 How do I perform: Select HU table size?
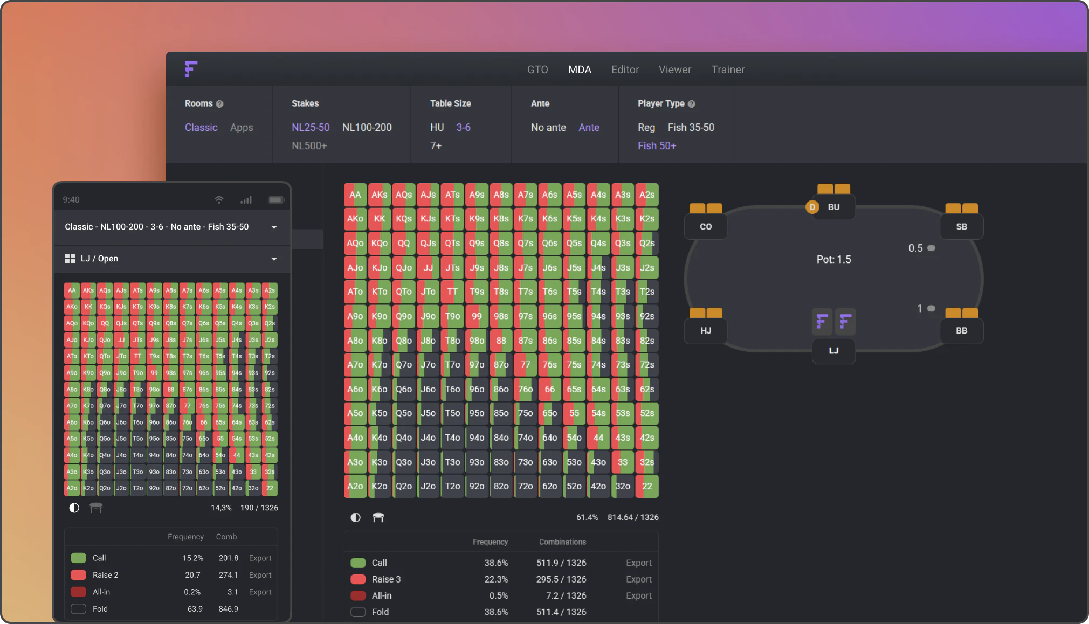click(437, 128)
